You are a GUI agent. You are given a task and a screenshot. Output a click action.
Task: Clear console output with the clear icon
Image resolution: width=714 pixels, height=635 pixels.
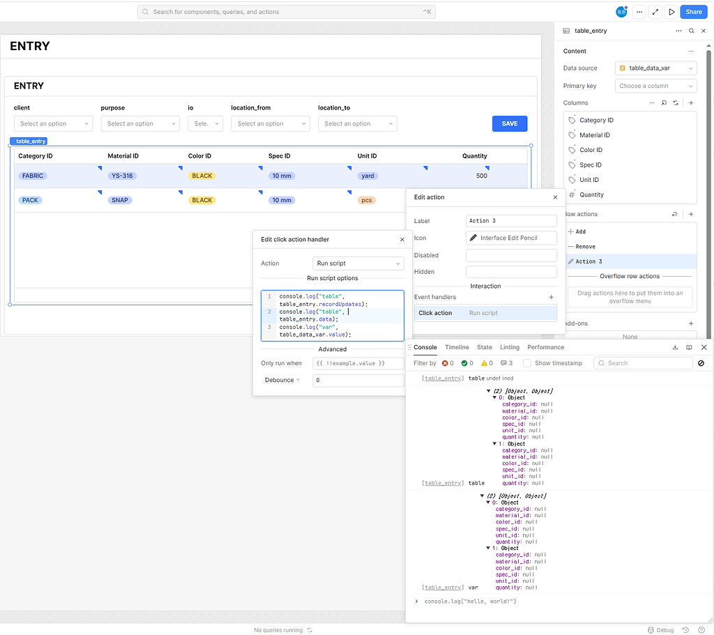[x=701, y=362]
